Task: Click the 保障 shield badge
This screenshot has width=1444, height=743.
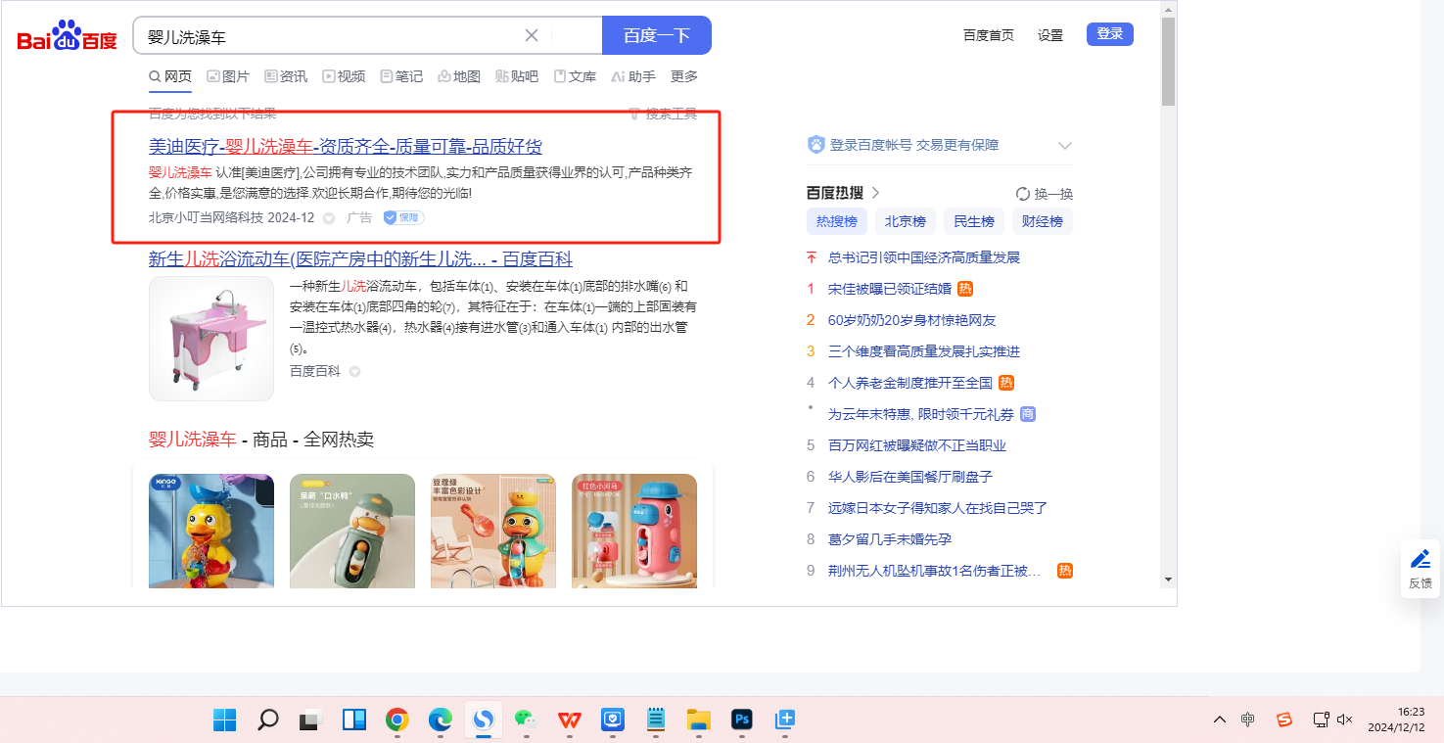Action: pyautogui.click(x=403, y=217)
